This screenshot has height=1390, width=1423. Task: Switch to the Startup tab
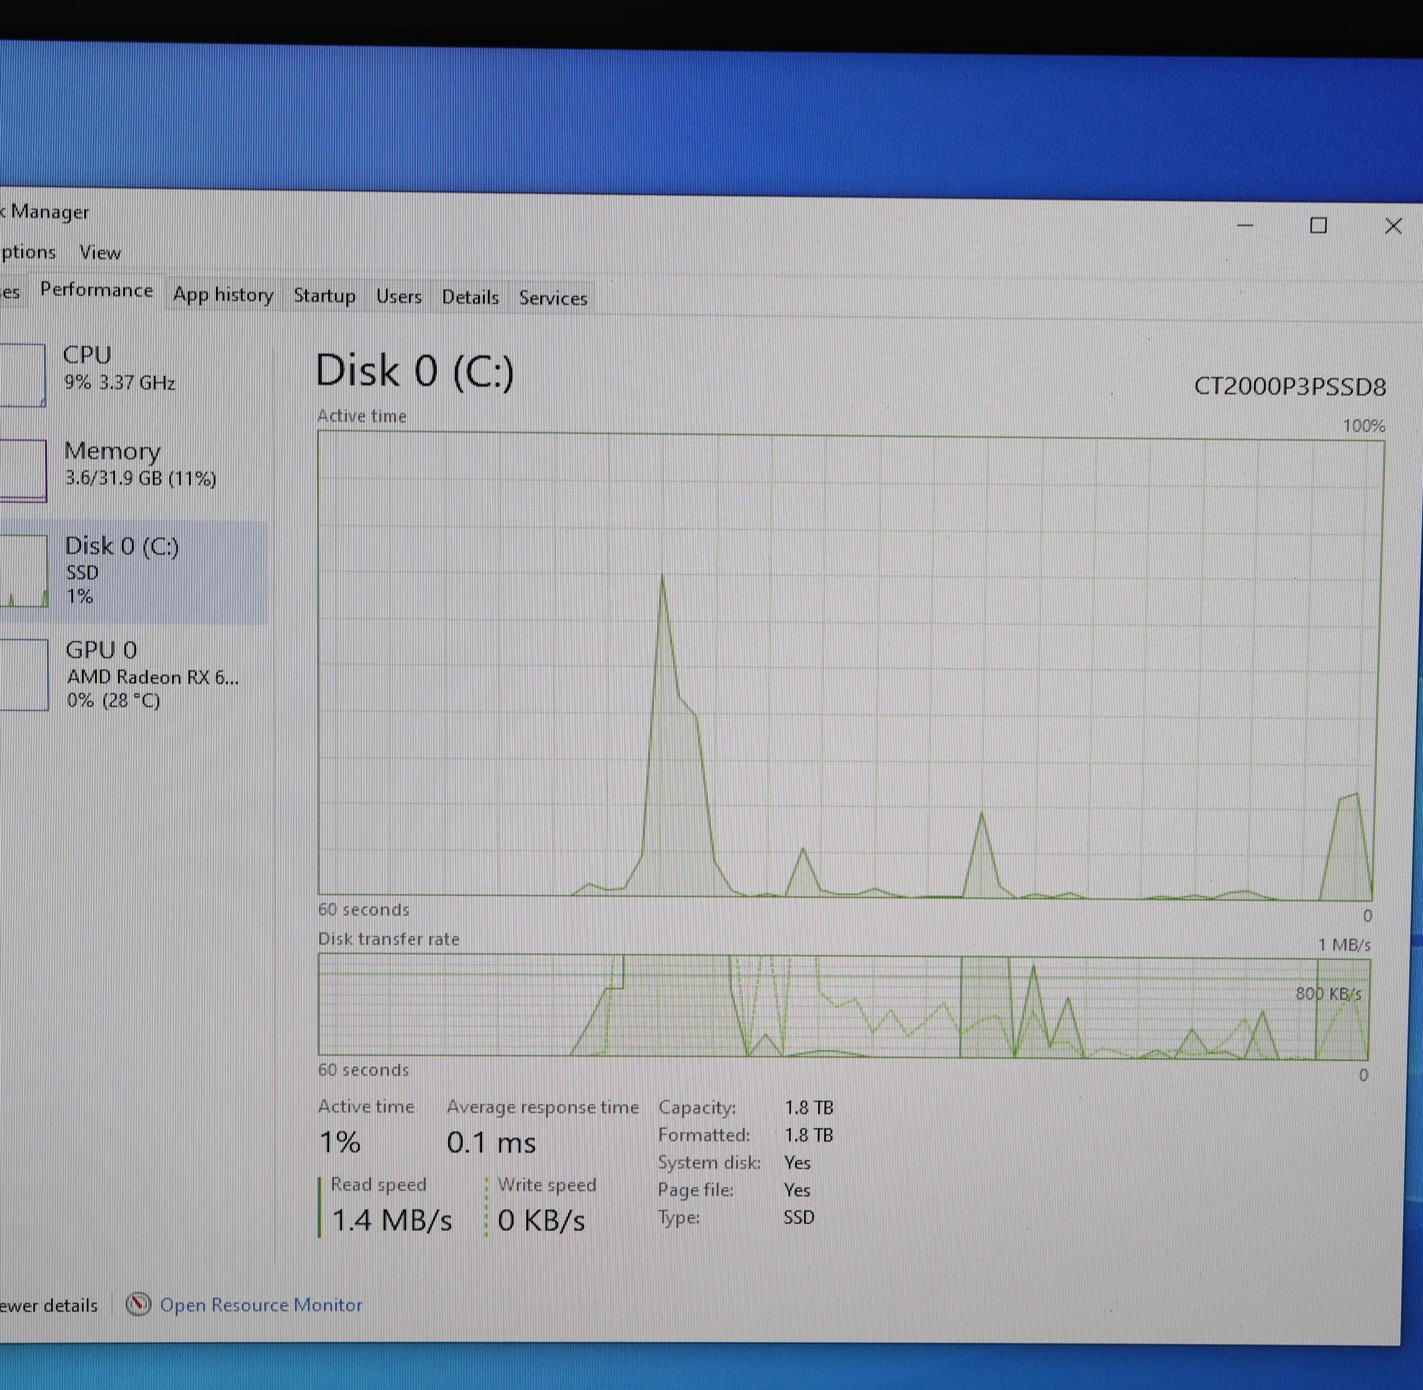pyautogui.click(x=324, y=295)
